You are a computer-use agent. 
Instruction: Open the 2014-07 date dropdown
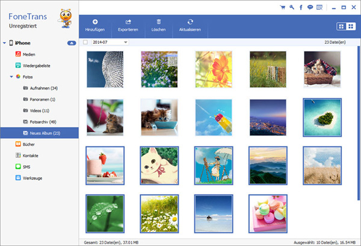click(125, 43)
